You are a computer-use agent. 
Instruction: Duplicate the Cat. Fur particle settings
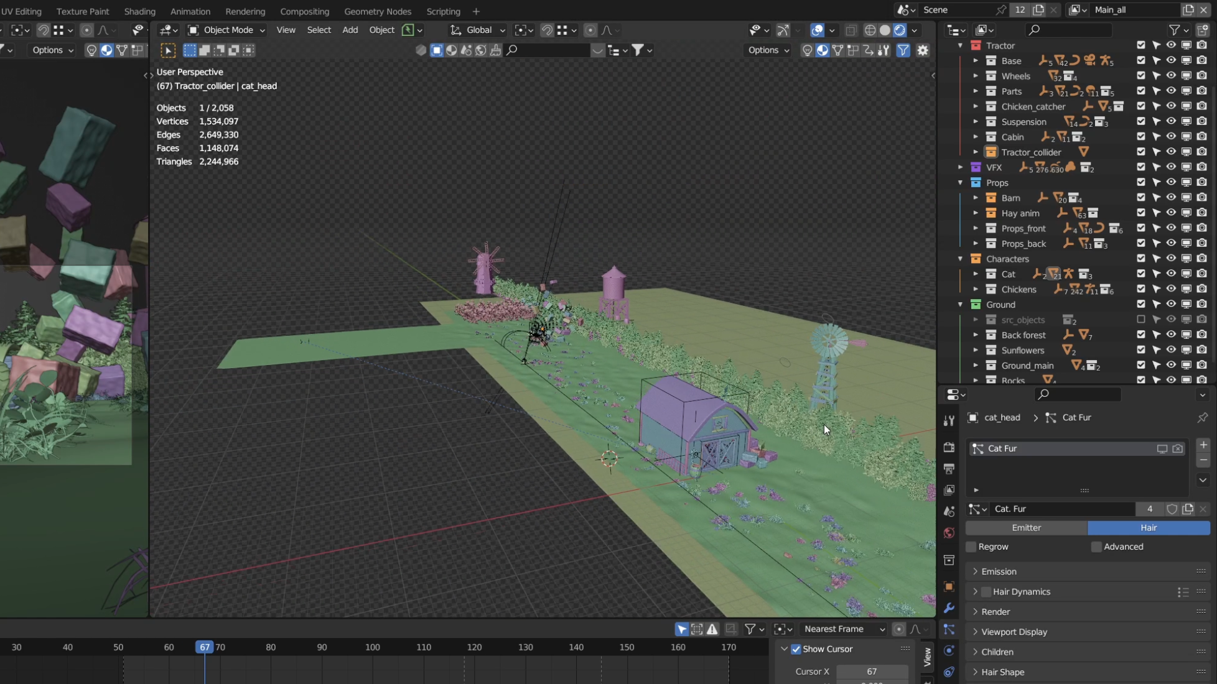pyautogui.click(x=1188, y=509)
